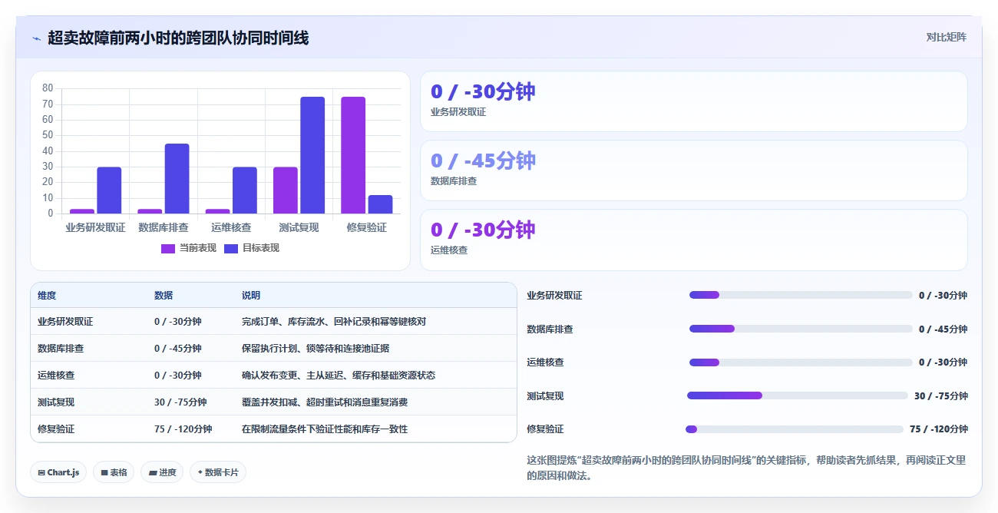Click the 修复验证 progress bar
The height and width of the screenshot is (513, 998).
pyautogui.click(x=795, y=429)
